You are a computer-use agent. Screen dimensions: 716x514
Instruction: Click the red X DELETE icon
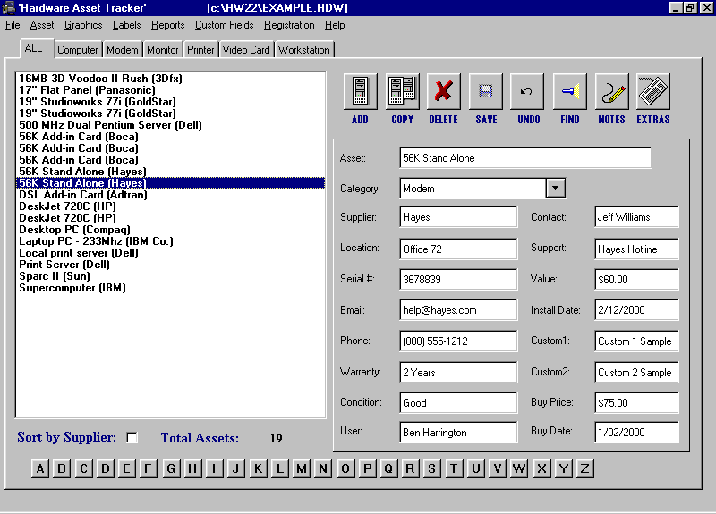click(443, 91)
